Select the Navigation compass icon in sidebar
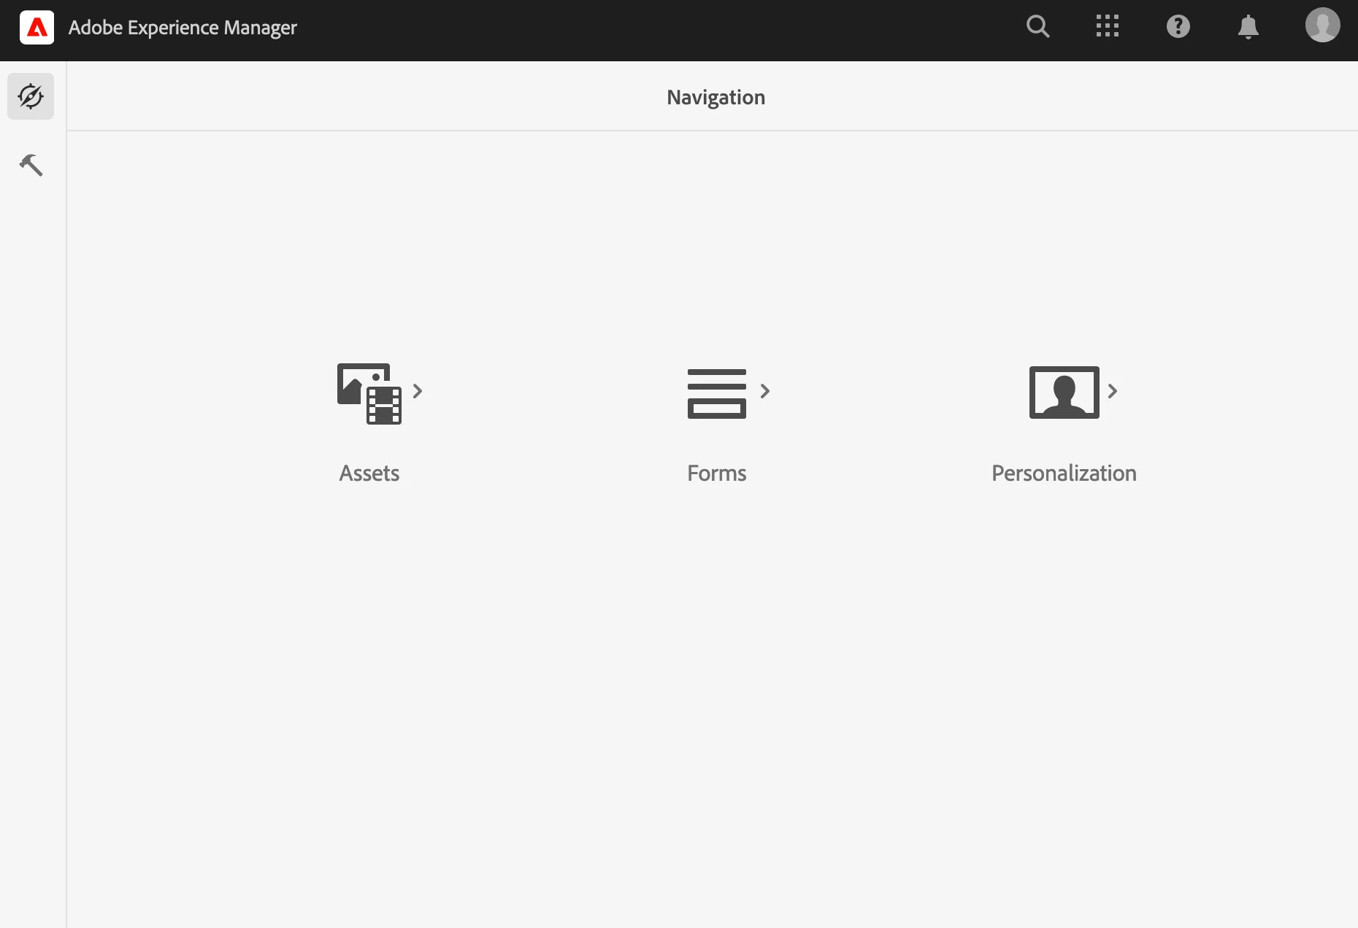 click(x=31, y=96)
